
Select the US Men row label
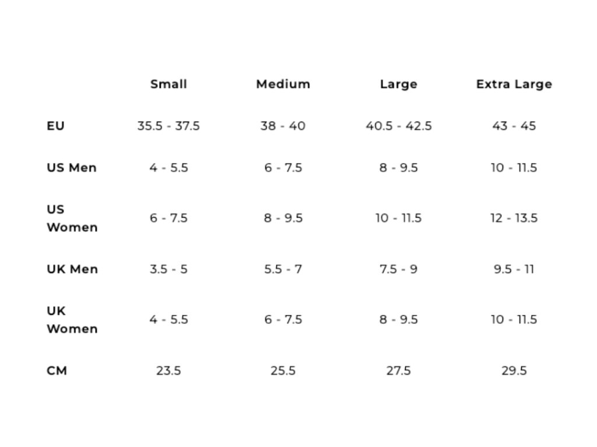tap(71, 168)
